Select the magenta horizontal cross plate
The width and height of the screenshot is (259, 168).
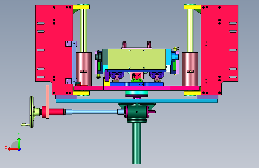(137, 88)
